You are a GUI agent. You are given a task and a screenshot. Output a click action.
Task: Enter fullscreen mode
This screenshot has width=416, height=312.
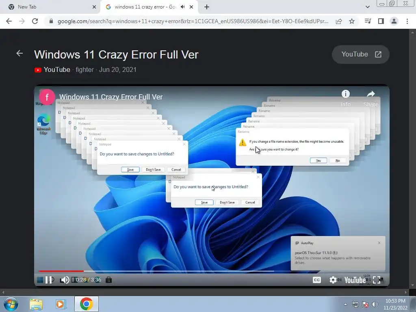coord(377,280)
